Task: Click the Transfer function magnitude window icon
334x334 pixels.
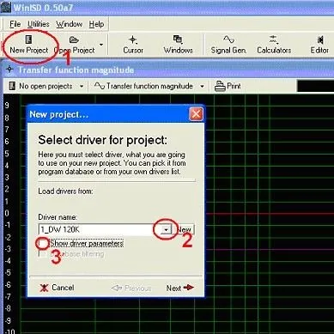Action: [x=10, y=70]
